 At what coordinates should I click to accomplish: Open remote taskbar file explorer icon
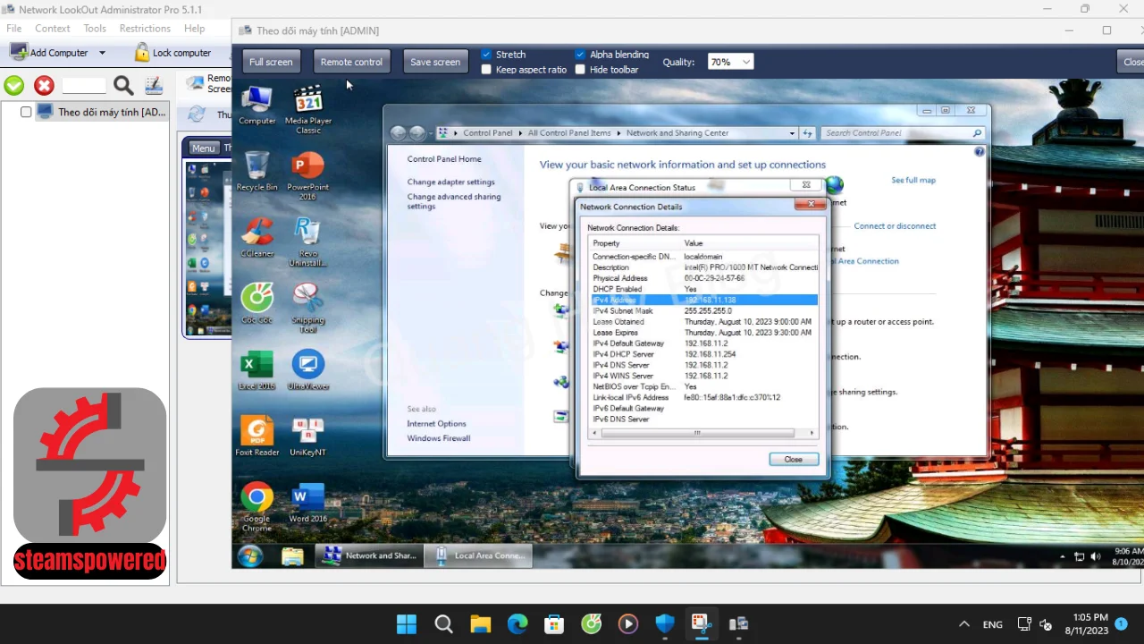coord(292,555)
